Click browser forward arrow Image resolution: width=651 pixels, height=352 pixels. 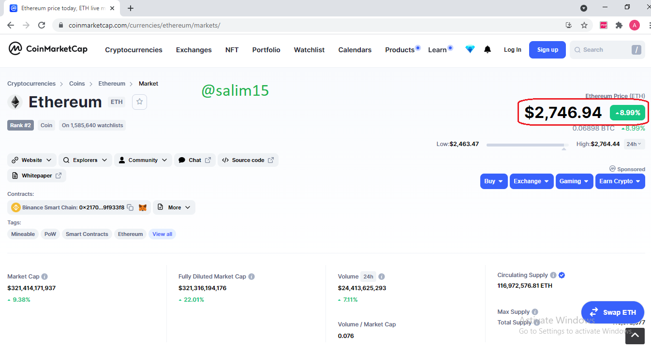pos(26,25)
